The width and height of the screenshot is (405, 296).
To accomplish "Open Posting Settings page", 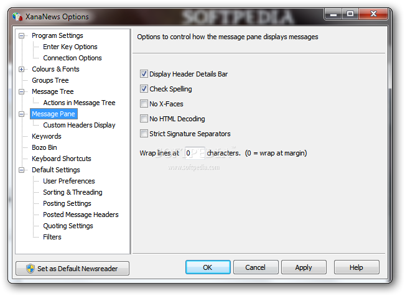I will (67, 203).
